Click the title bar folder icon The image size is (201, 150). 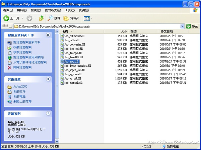pos(3,4)
